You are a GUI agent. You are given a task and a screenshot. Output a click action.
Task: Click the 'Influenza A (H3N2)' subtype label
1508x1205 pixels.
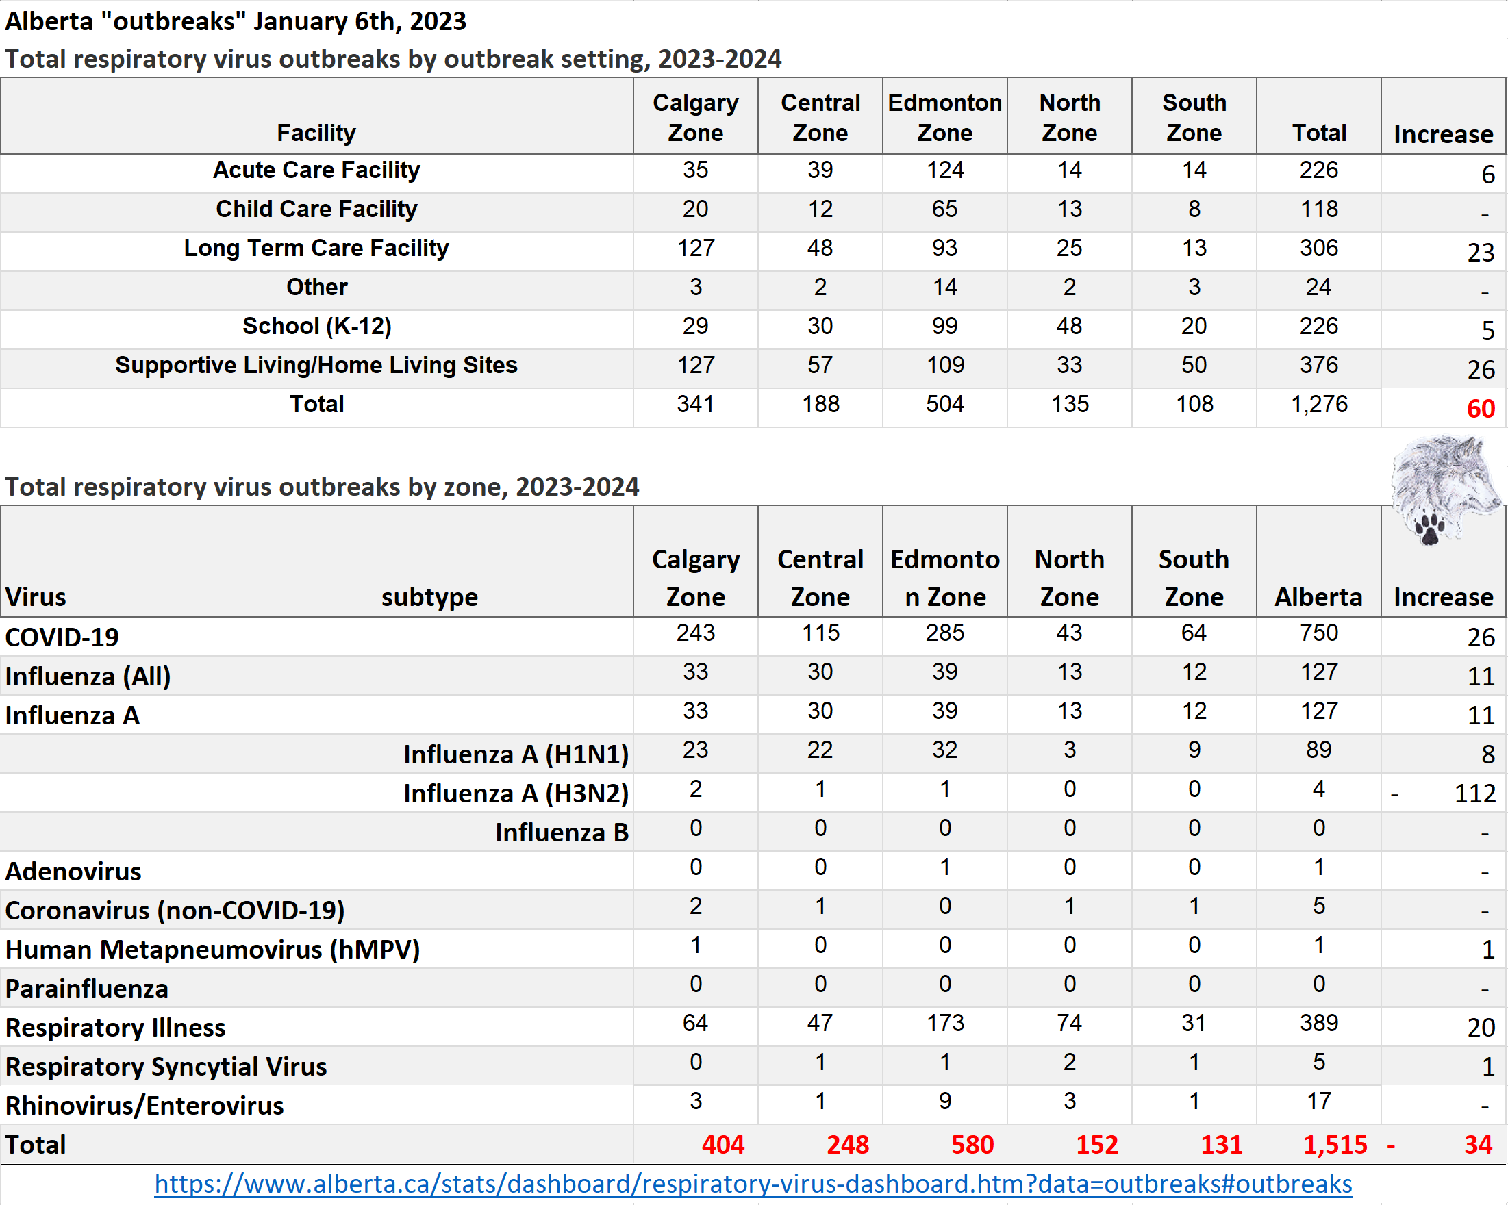(516, 794)
